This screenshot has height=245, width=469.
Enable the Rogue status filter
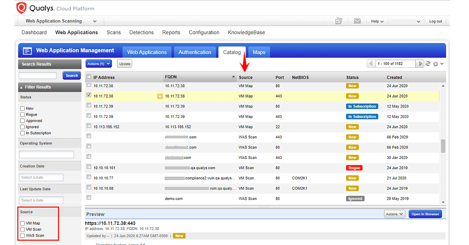(x=22, y=115)
